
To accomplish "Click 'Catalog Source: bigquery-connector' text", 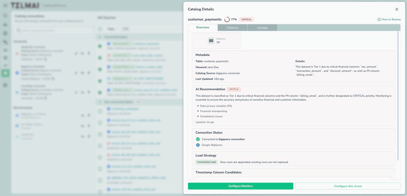I will click(x=218, y=73).
